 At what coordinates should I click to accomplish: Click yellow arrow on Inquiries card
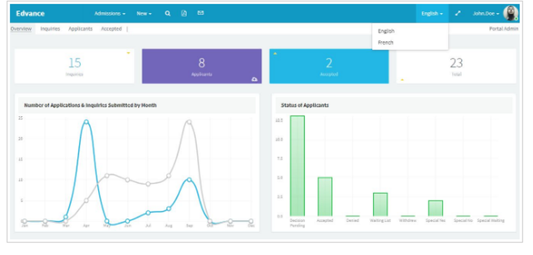point(128,53)
